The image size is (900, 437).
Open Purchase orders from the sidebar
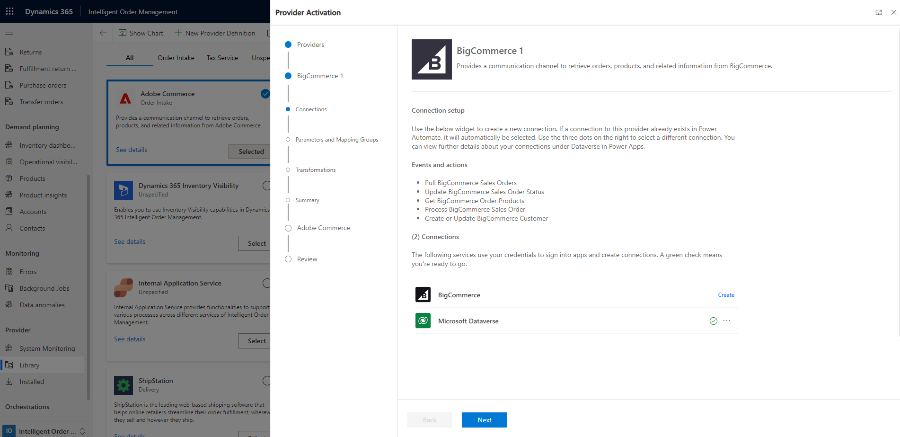pyautogui.click(x=43, y=85)
